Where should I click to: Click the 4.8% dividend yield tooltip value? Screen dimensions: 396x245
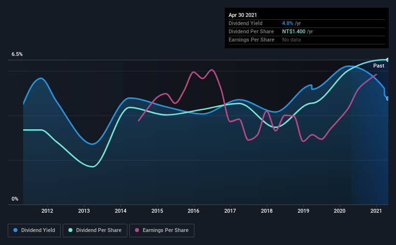point(287,23)
